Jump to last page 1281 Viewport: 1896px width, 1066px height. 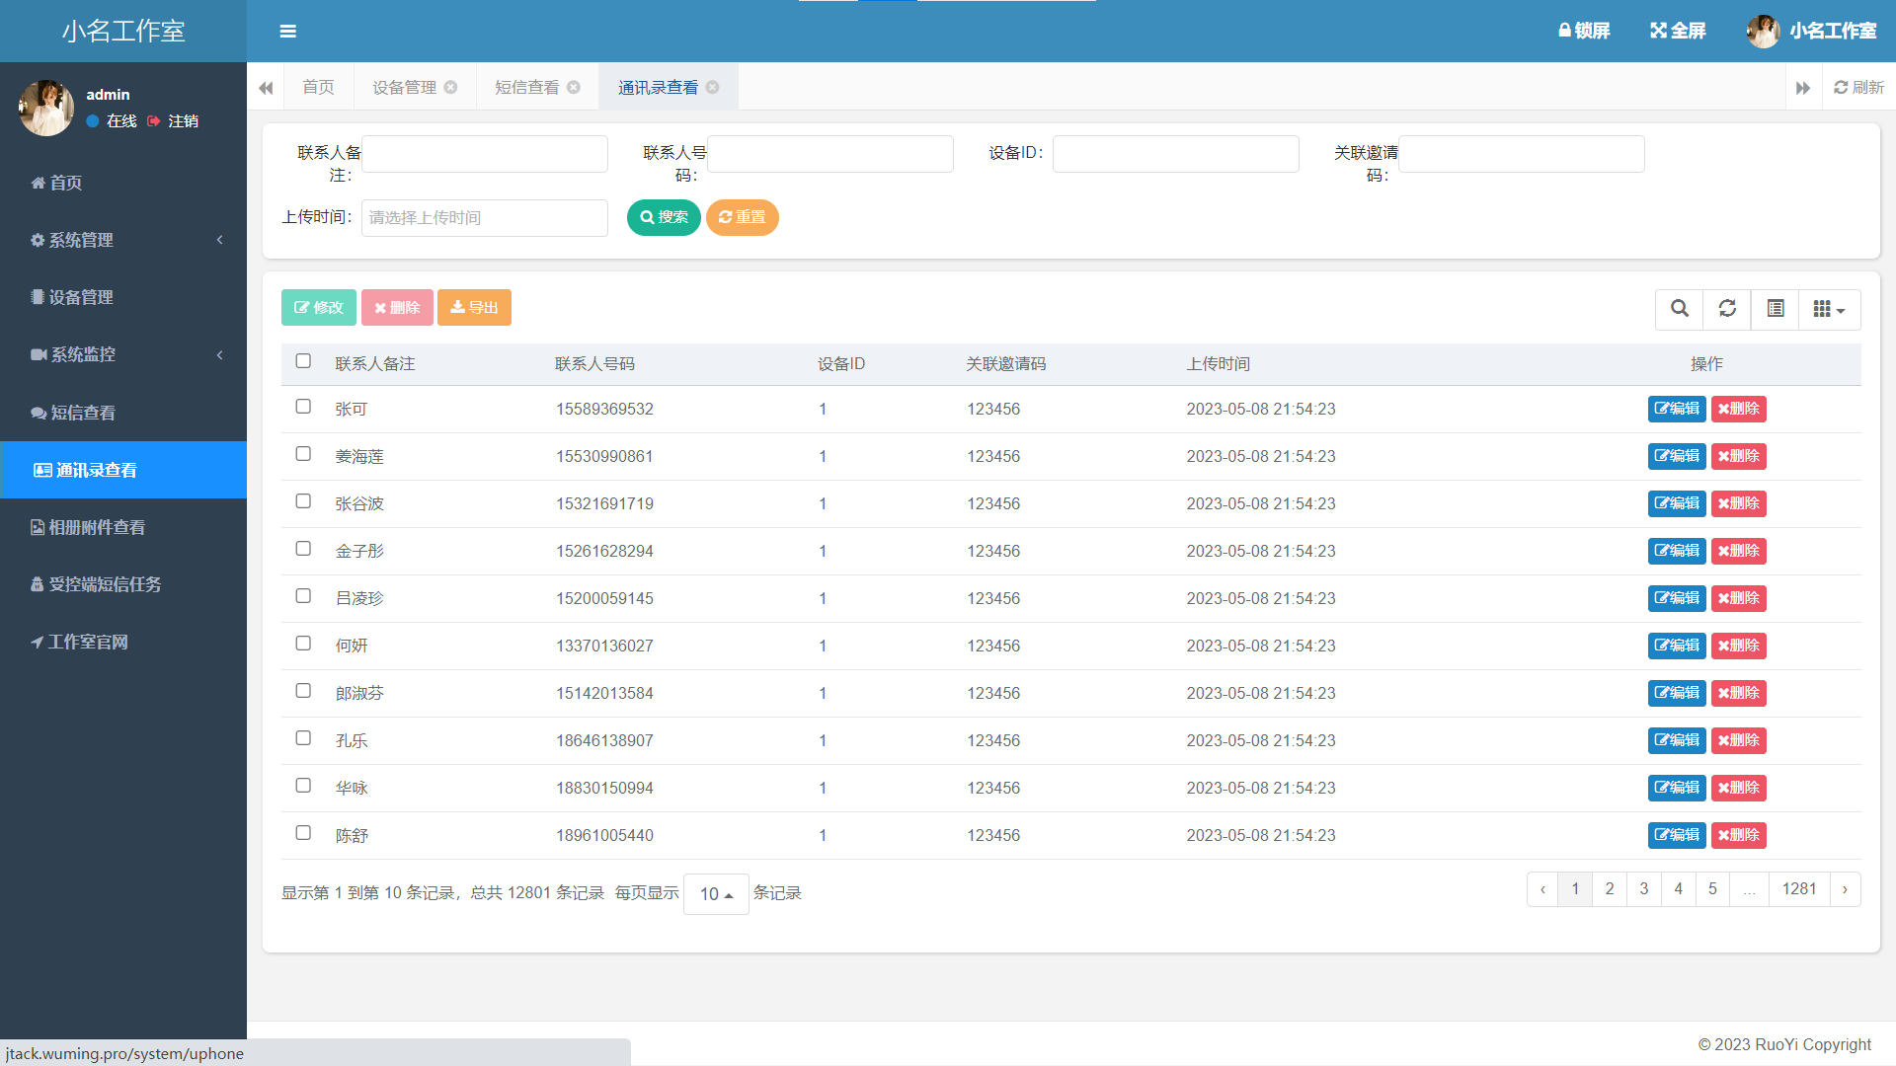click(x=1799, y=889)
